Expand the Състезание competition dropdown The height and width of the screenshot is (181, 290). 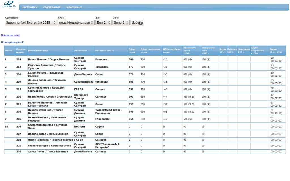click(31, 23)
